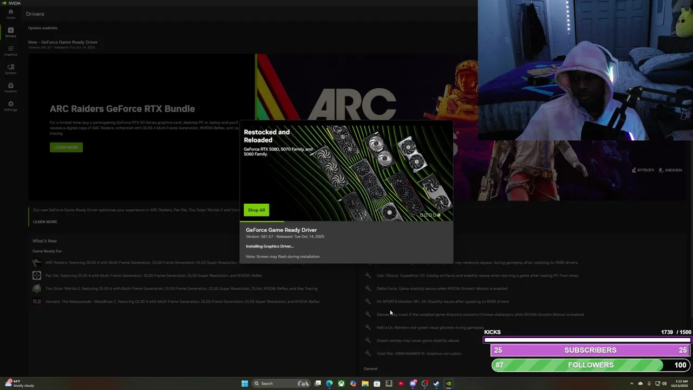This screenshot has height=390, width=693.
Task: Open Amazon app from taskbar
Action: (389, 383)
